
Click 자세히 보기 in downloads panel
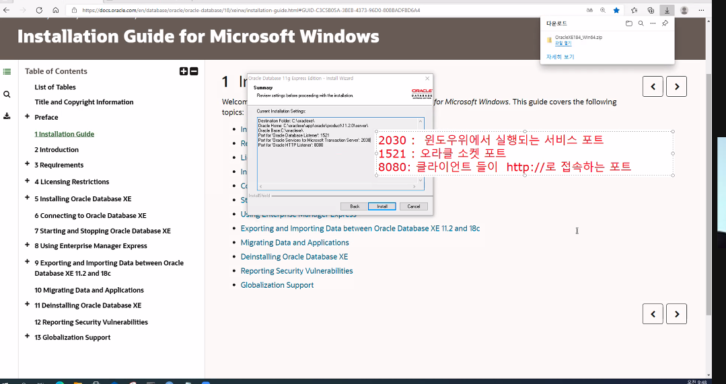click(x=560, y=57)
